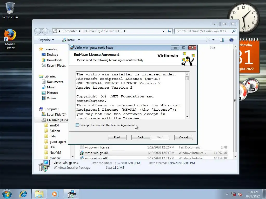
Task: Open the Pictures library
Action: (x=52, y=93)
